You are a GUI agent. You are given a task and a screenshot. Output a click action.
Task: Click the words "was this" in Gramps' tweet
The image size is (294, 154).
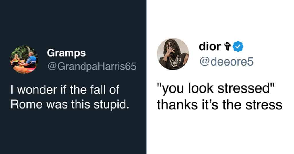pyautogui.click(x=65, y=103)
